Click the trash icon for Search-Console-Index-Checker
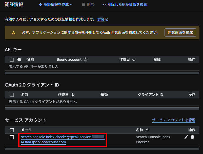Viewport: 203px width, 154px height. coord(192,137)
